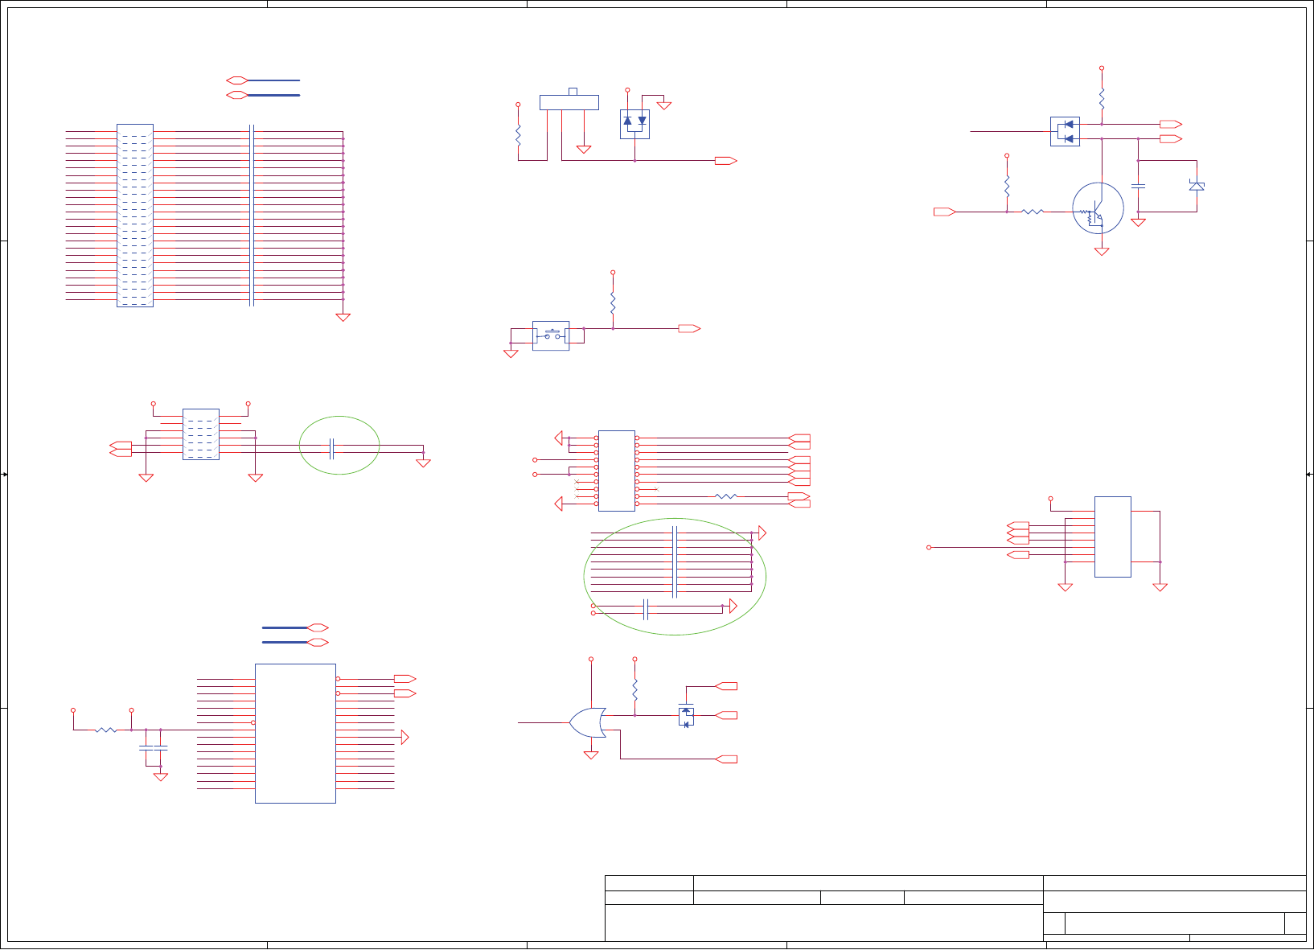This screenshot has width=1314, height=950.
Task: Click the single capacitor at bottom of green ellipse
Action: (x=646, y=609)
